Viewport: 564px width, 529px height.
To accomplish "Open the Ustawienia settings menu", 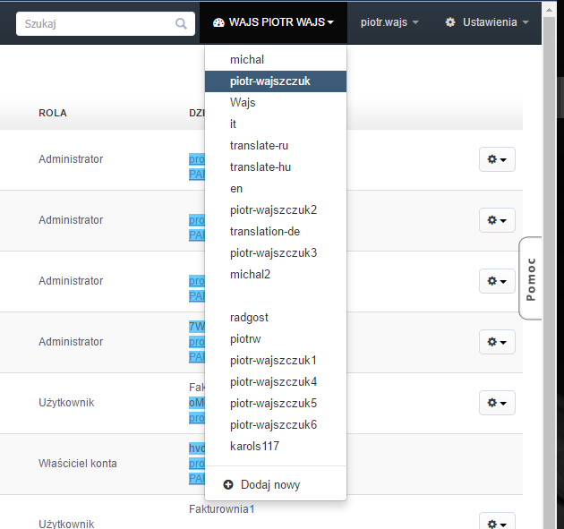I will coord(488,22).
